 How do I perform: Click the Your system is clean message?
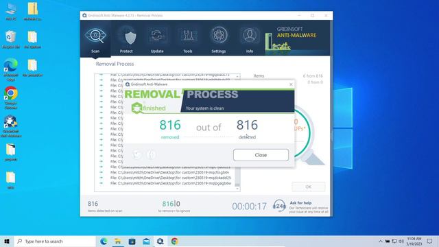click(x=204, y=108)
